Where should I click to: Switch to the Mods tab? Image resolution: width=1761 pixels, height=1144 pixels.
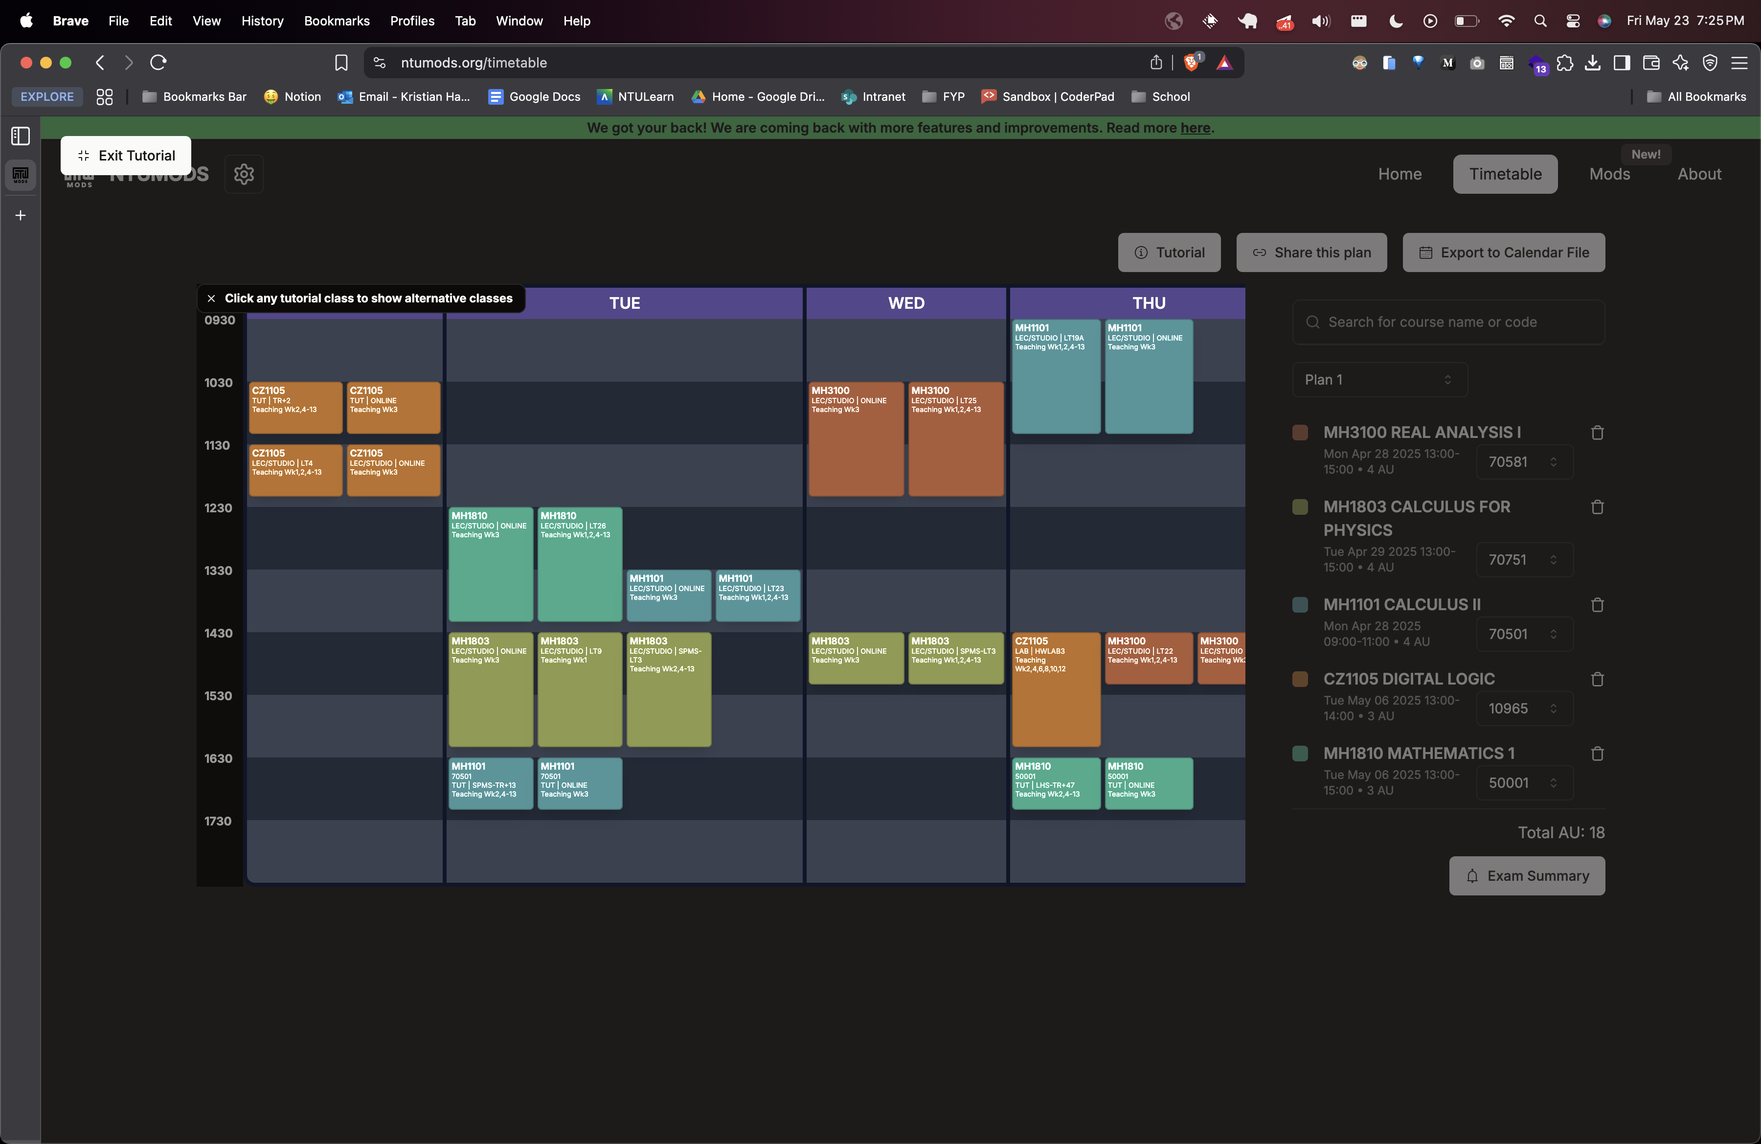1609,174
